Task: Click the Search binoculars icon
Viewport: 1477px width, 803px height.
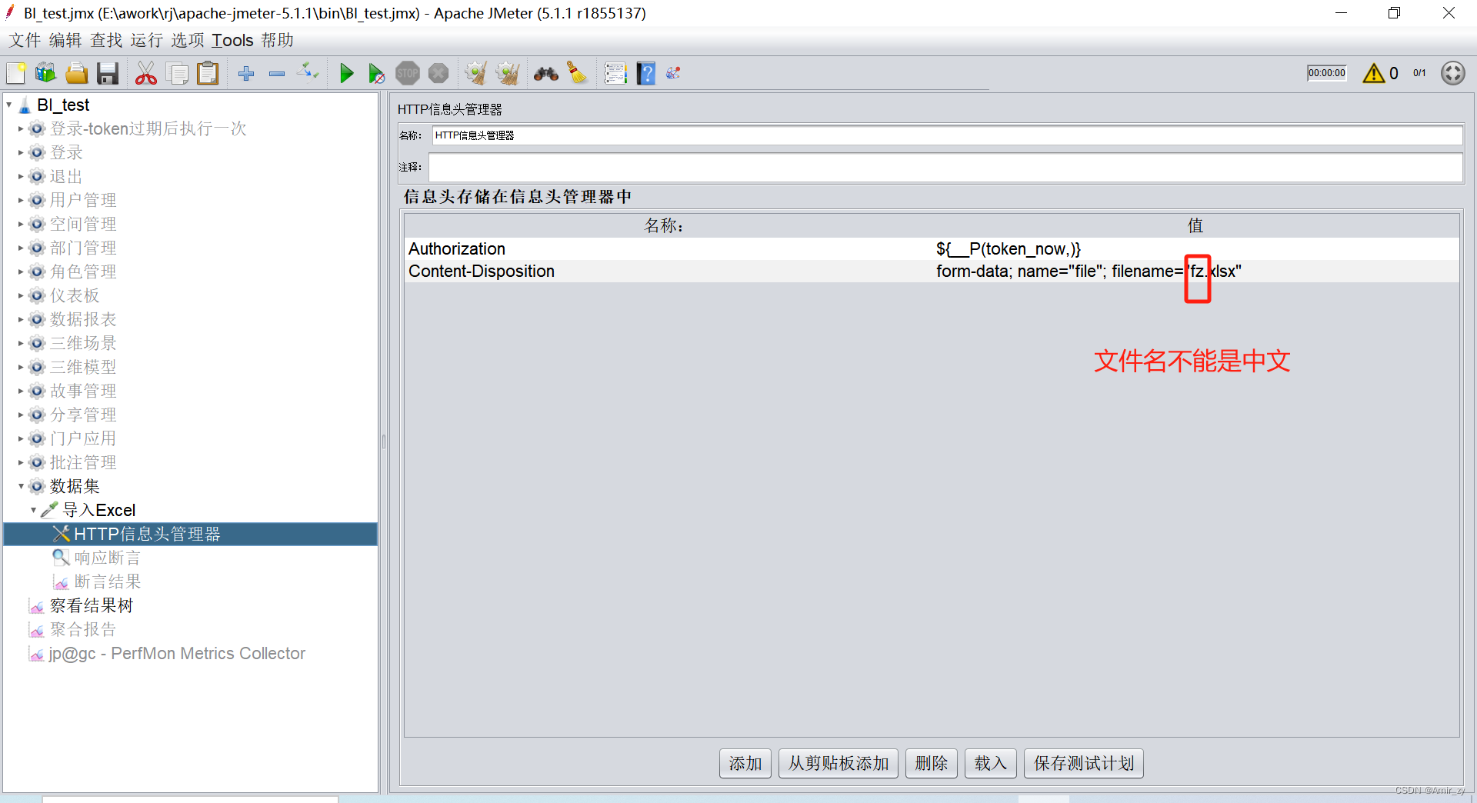Action: (x=545, y=73)
